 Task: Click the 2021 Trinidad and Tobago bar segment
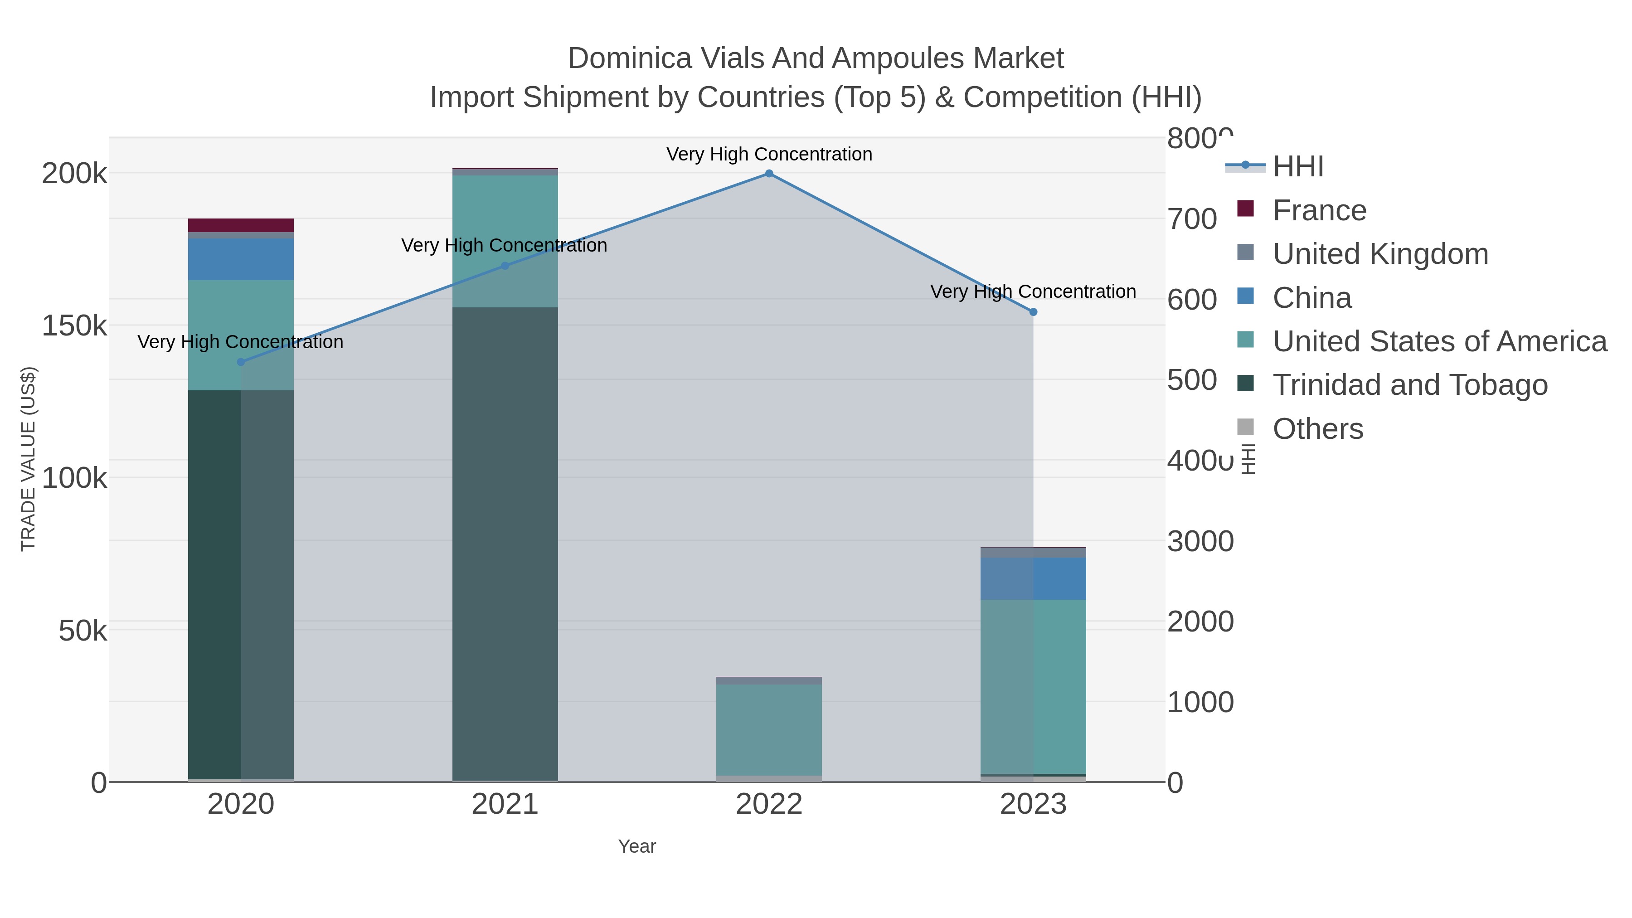point(505,544)
